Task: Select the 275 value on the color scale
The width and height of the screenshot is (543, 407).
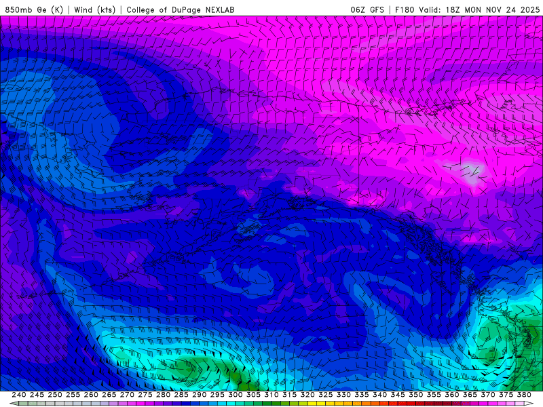Action: [145, 395]
